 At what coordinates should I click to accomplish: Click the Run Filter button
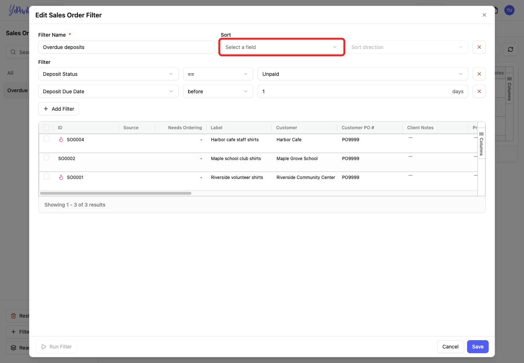56,347
